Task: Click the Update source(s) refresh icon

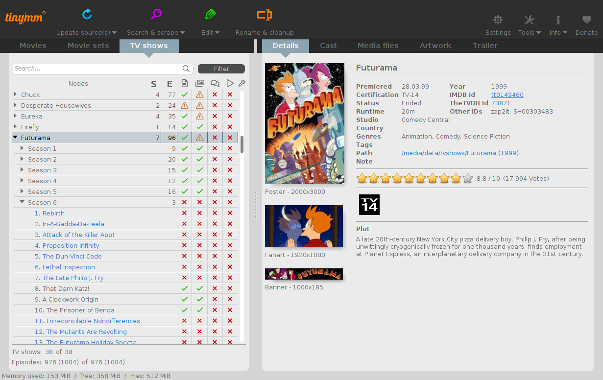Action: click(87, 14)
